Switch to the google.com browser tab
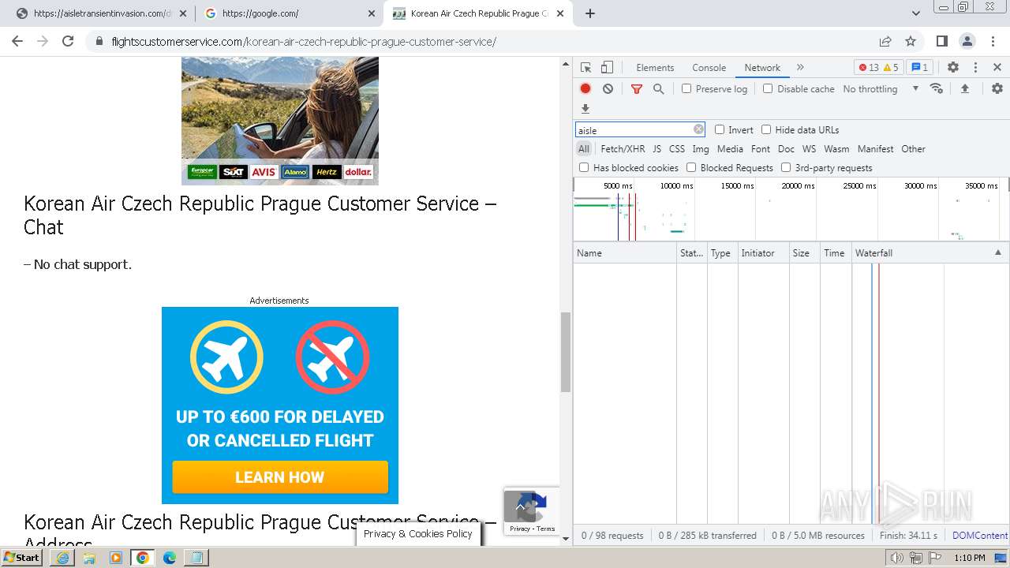Screen dimensions: 1010x568 click(x=289, y=13)
